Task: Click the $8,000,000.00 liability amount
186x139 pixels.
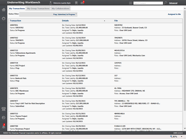Action: click(x=82, y=91)
